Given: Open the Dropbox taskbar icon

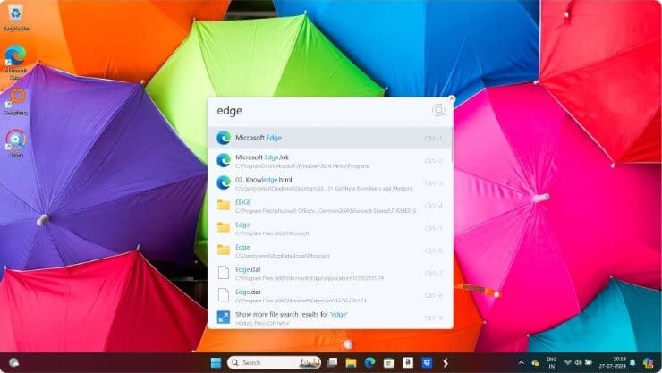Looking at the screenshot, I should [x=427, y=362].
